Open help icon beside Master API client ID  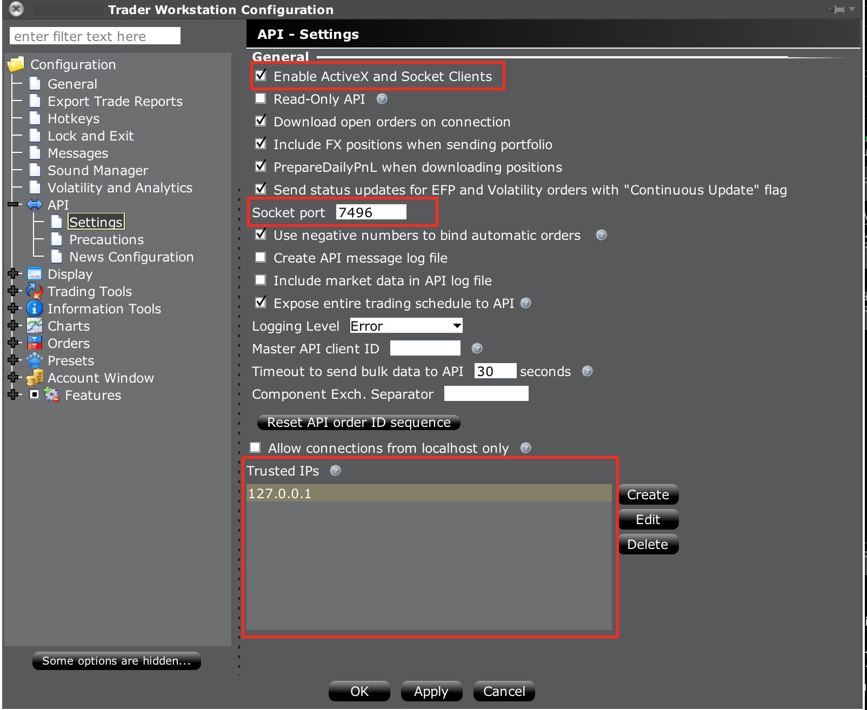click(477, 349)
